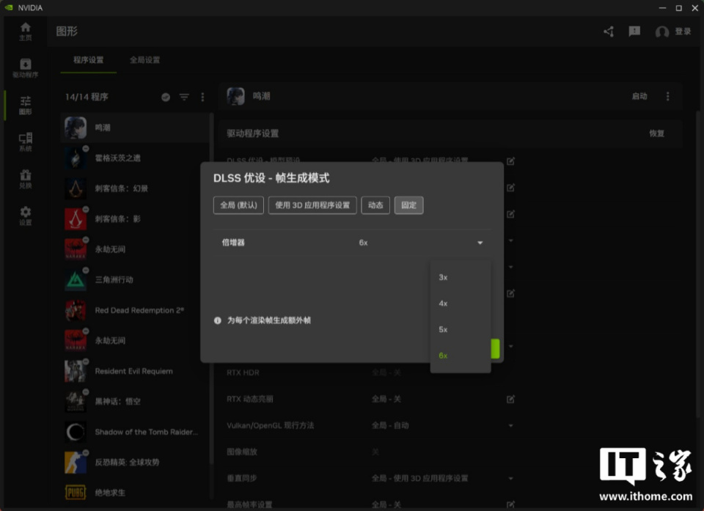The height and width of the screenshot is (511, 704).
Task: Open the Home (主页) sidebar icon
Action: pos(26,32)
